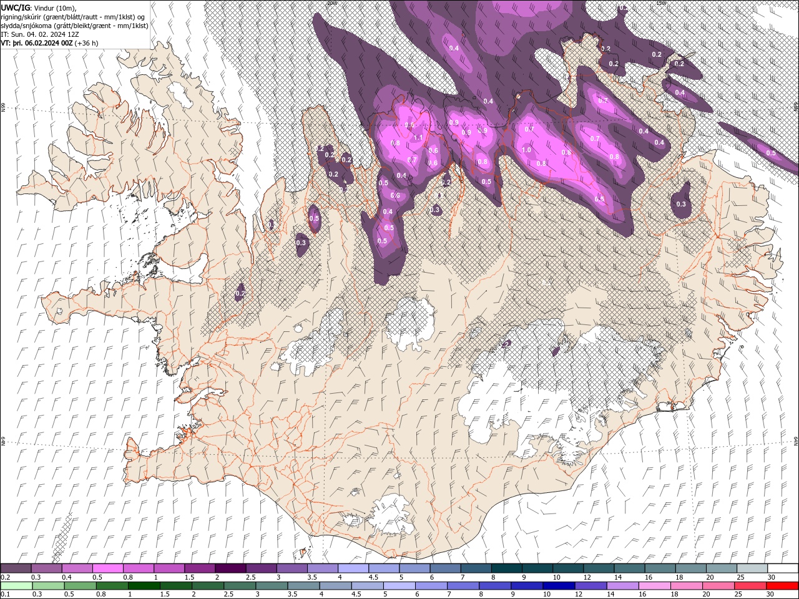Click the bright pink 0.5 swatch in the upper legend
799x599 pixels.
[x=108, y=568]
